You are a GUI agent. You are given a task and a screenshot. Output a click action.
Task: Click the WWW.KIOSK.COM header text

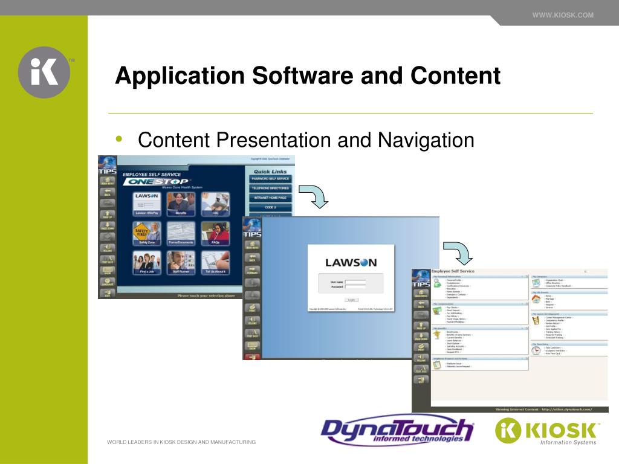(x=563, y=15)
